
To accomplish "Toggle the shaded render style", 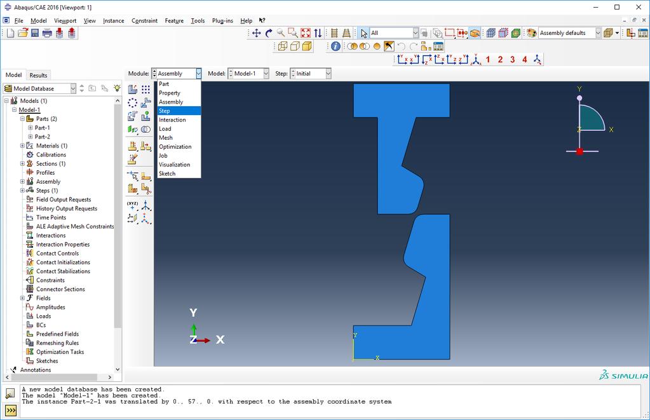I will [x=307, y=46].
